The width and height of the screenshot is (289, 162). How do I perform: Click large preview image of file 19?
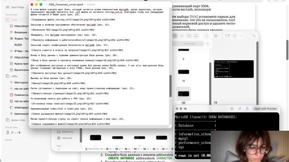pyautogui.click(x=234, y=69)
